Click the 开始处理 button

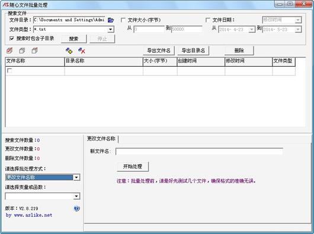(x=133, y=167)
